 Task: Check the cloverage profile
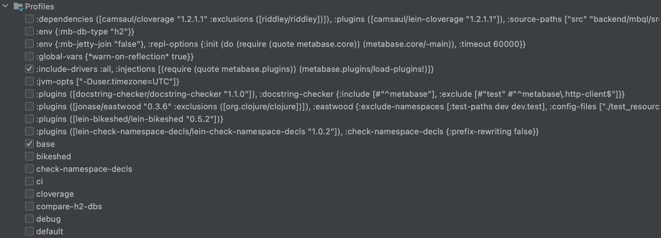(29, 194)
